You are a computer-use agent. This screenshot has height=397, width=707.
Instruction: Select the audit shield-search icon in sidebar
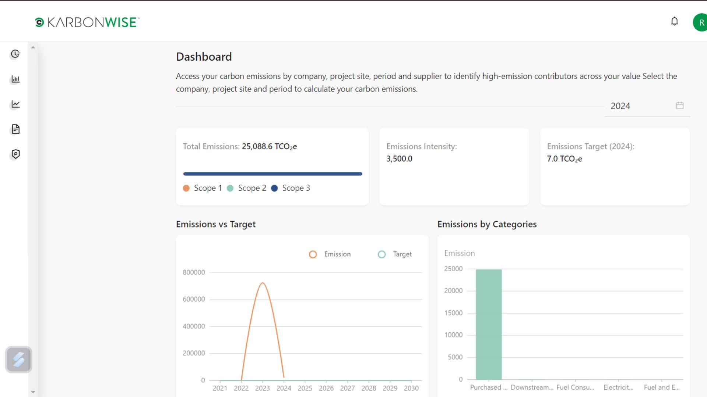click(x=15, y=154)
